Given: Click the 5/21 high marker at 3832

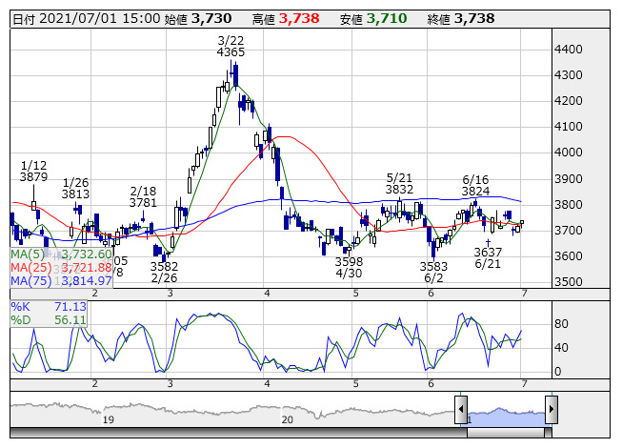Looking at the screenshot, I should (x=399, y=184).
